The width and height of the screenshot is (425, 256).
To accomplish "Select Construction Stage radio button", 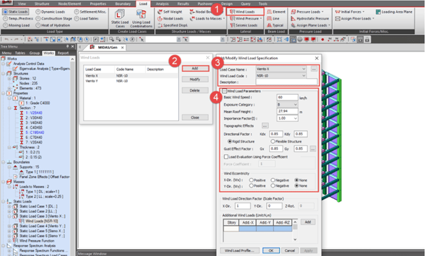I will (38, 19).
